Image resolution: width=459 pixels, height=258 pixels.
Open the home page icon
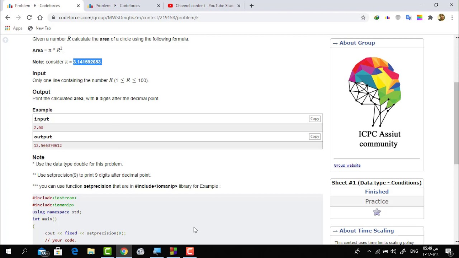[40, 18]
